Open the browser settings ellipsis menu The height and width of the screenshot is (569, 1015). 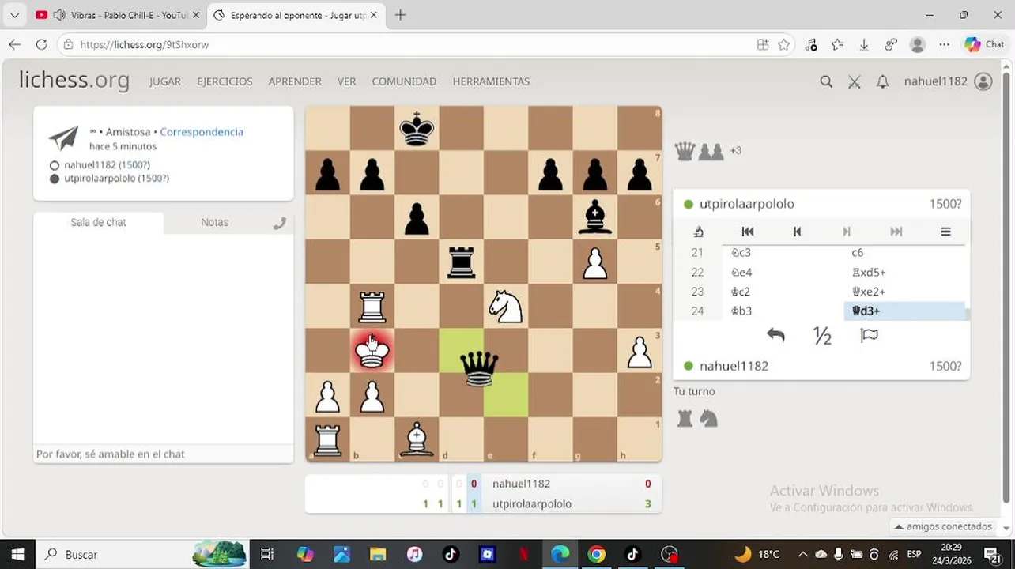[944, 45]
